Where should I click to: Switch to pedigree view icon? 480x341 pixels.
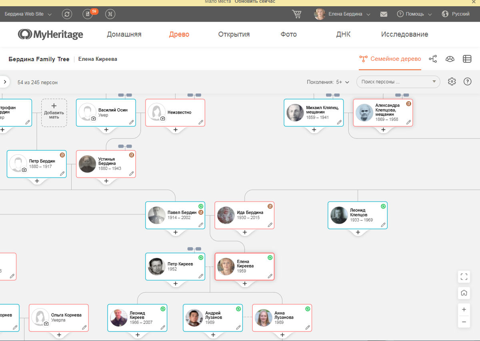click(x=433, y=59)
